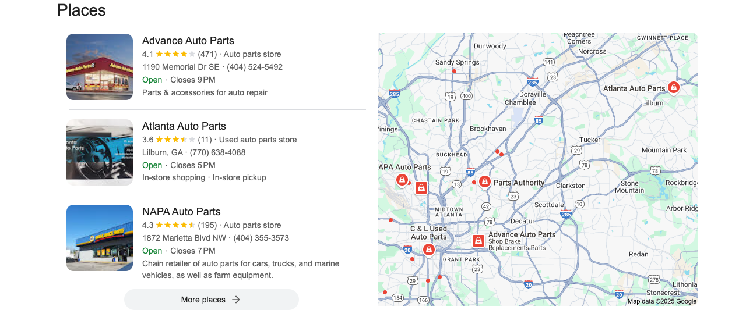Image resolution: width=746 pixels, height=310 pixels.
Task: Click phone number (404) 524-5492
Action: click(x=255, y=67)
